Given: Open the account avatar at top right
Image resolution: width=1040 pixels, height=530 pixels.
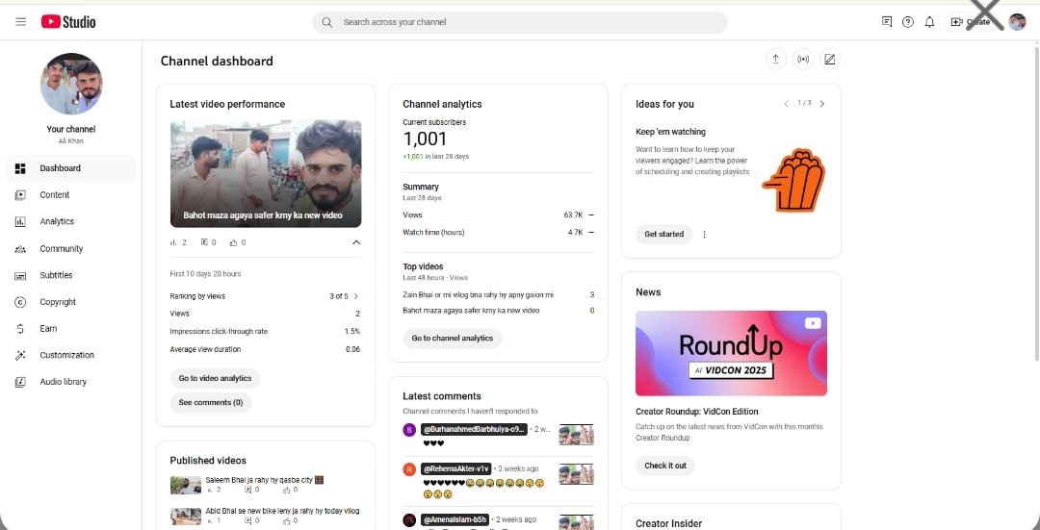Looking at the screenshot, I should 1017,22.
